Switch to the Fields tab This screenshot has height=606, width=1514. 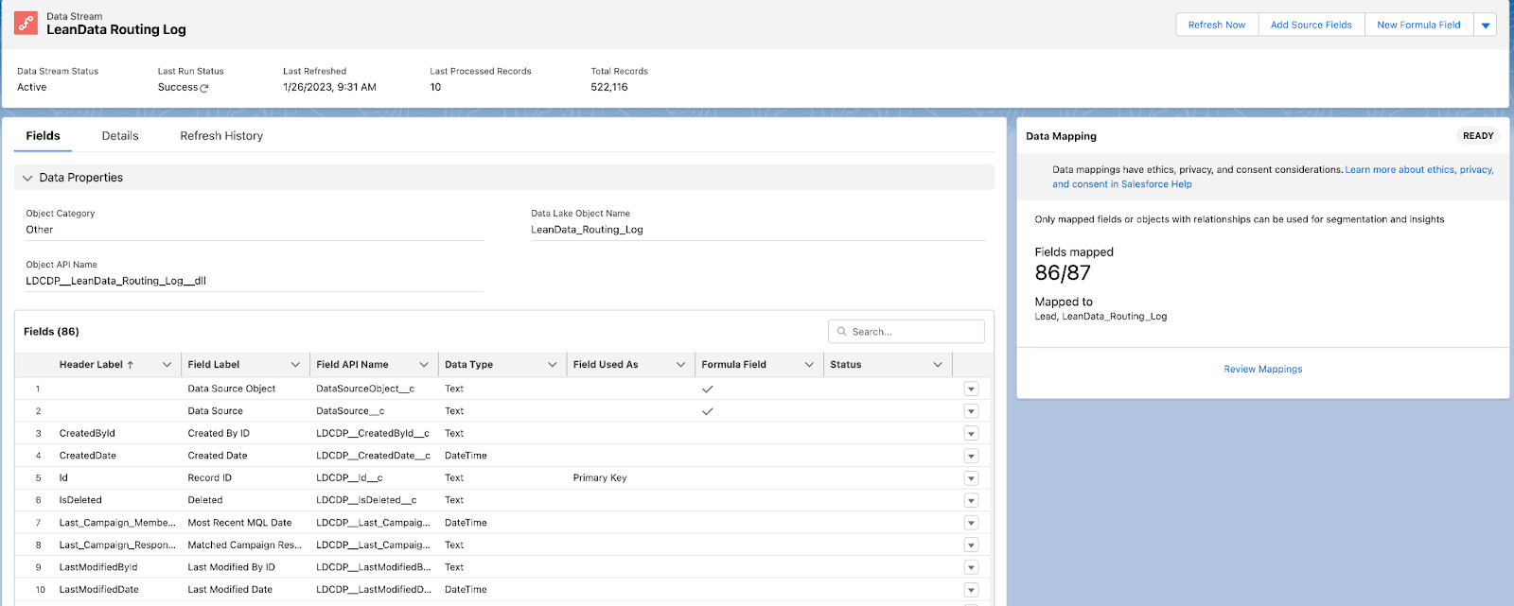pyautogui.click(x=43, y=136)
